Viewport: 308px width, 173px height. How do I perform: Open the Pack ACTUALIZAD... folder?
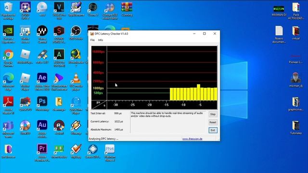pos(296,11)
